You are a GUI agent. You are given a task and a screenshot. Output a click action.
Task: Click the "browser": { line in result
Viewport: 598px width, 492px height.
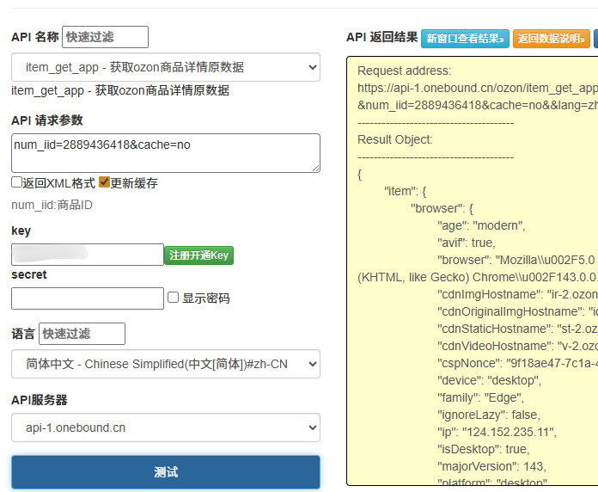click(442, 208)
